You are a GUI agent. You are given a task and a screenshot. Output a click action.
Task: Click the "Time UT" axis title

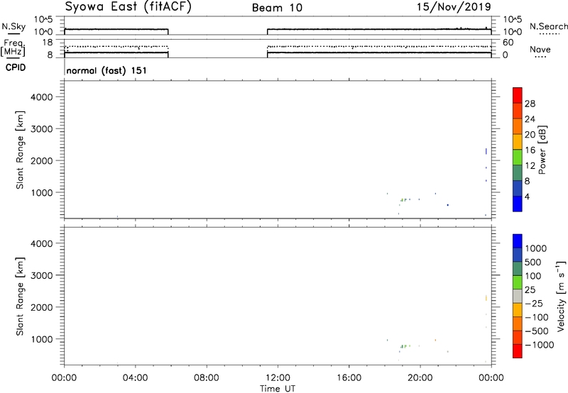(278, 389)
